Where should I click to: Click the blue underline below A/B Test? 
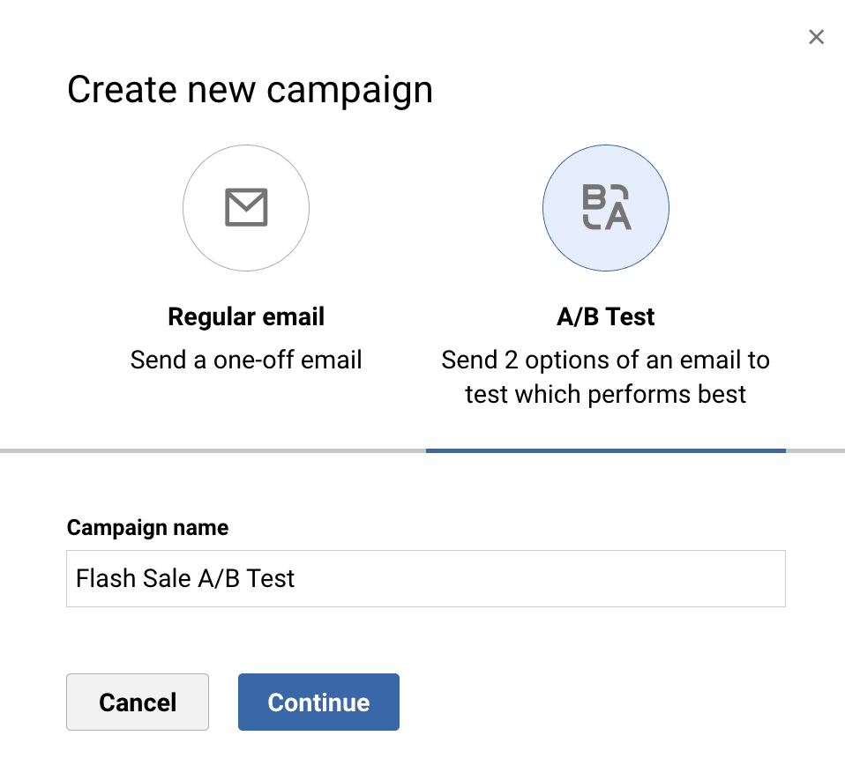pyautogui.click(x=606, y=450)
